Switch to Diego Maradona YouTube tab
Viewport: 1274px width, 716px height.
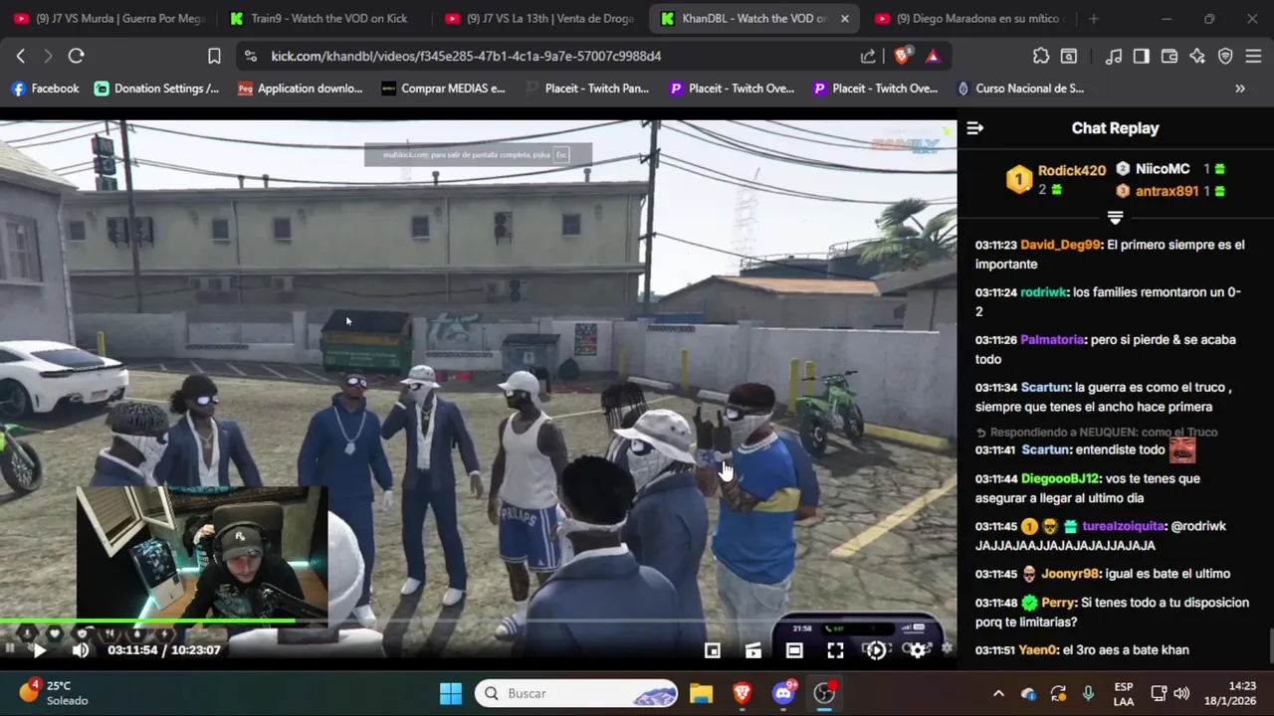(x=969, y=19)
